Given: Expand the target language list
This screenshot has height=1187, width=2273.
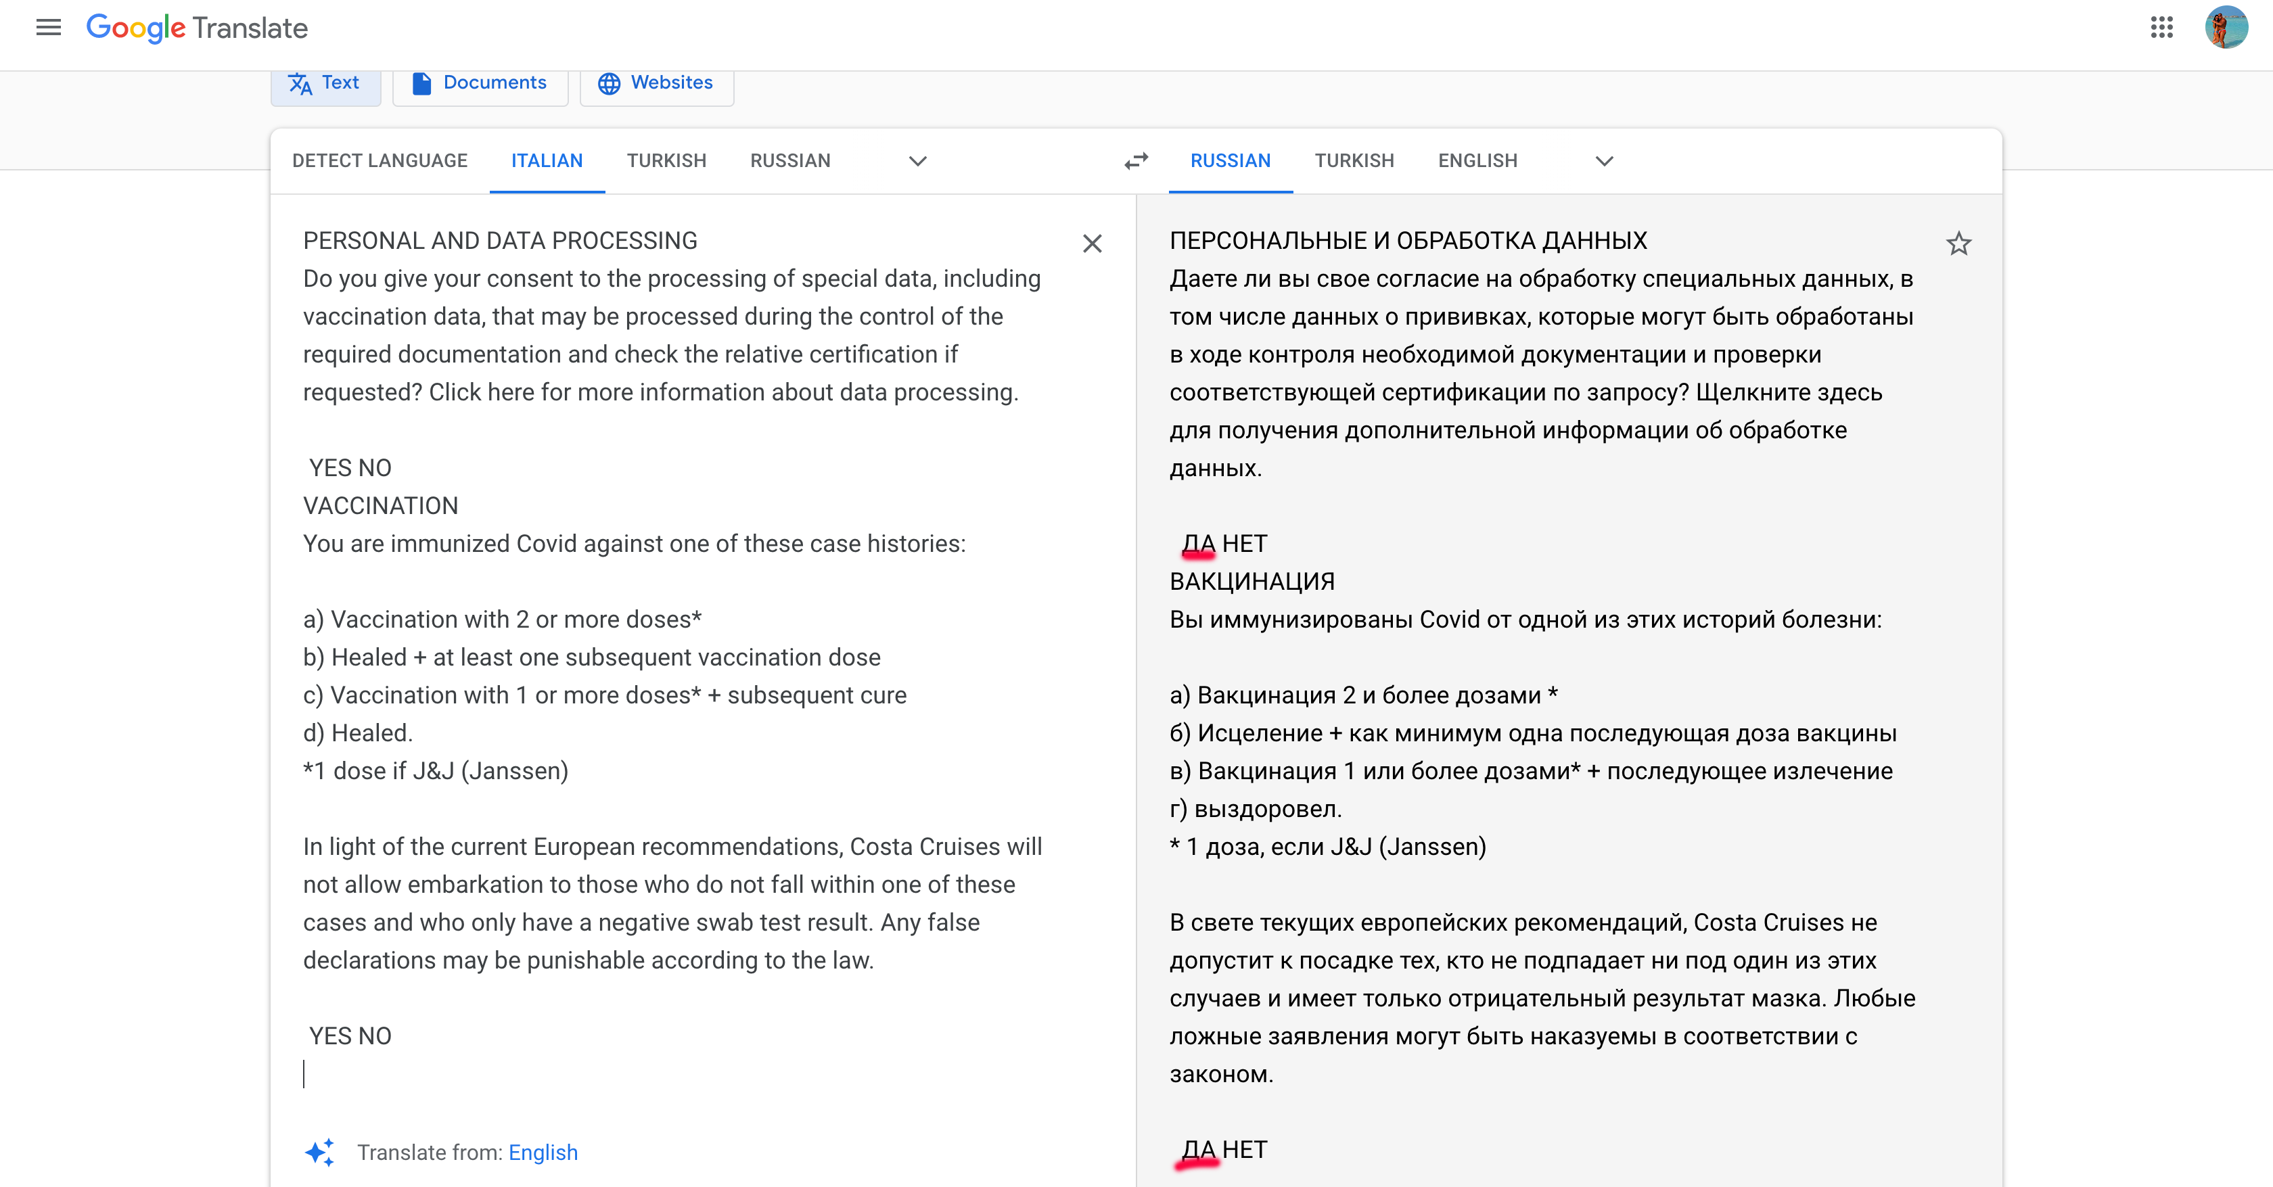Looking at the screenshot, I should 1604,160.
